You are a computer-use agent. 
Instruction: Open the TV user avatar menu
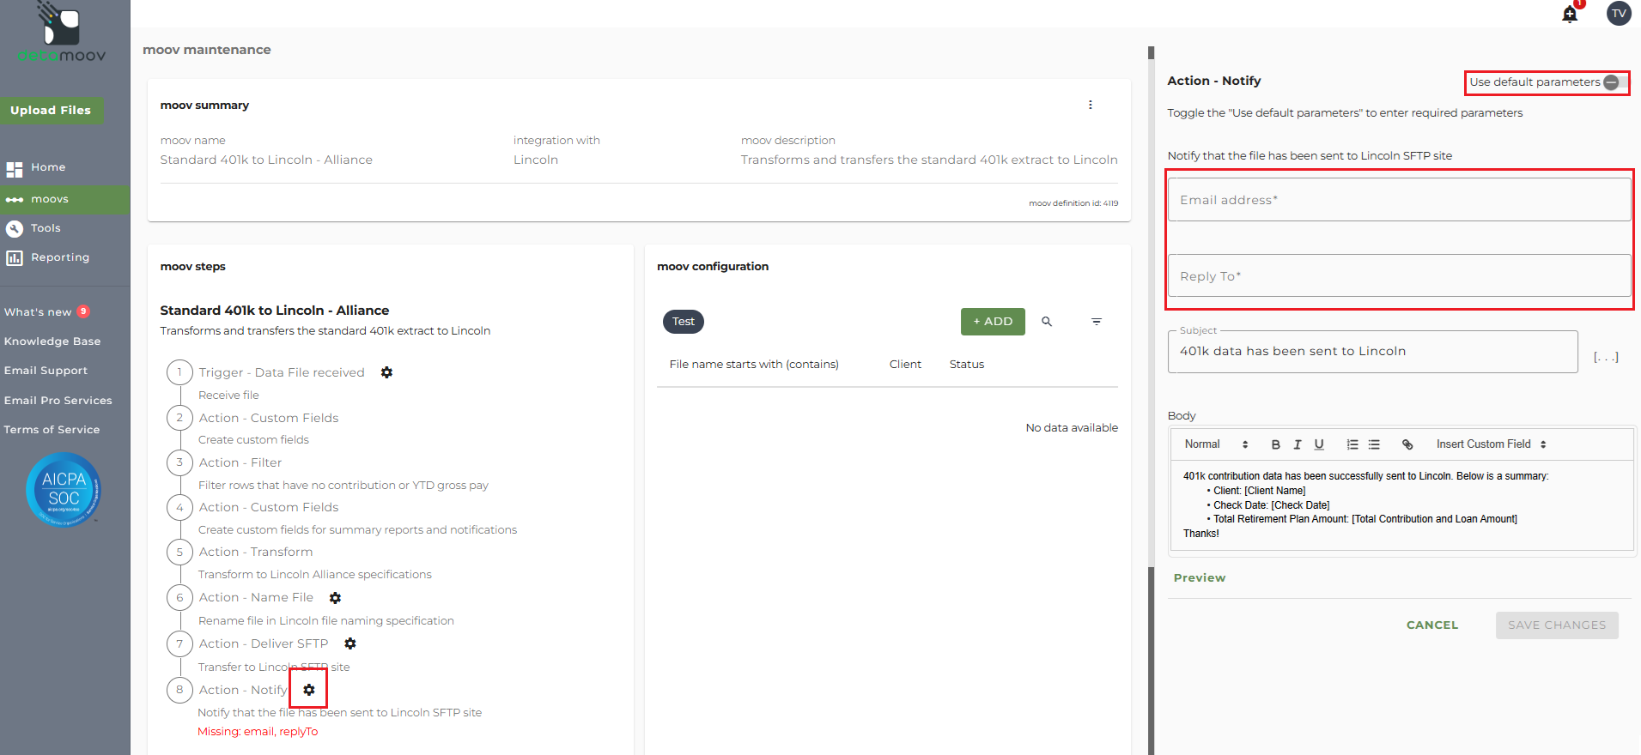[1619, 14]
